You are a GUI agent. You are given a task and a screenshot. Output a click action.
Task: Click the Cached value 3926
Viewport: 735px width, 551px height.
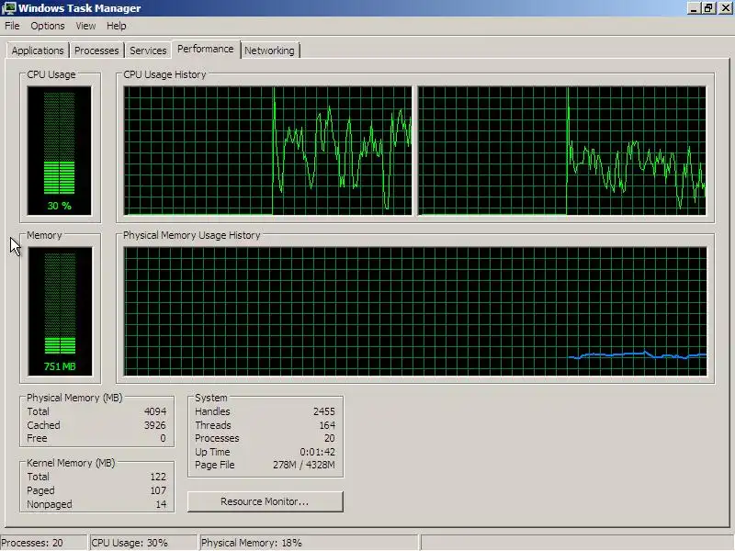pos(155,425)
